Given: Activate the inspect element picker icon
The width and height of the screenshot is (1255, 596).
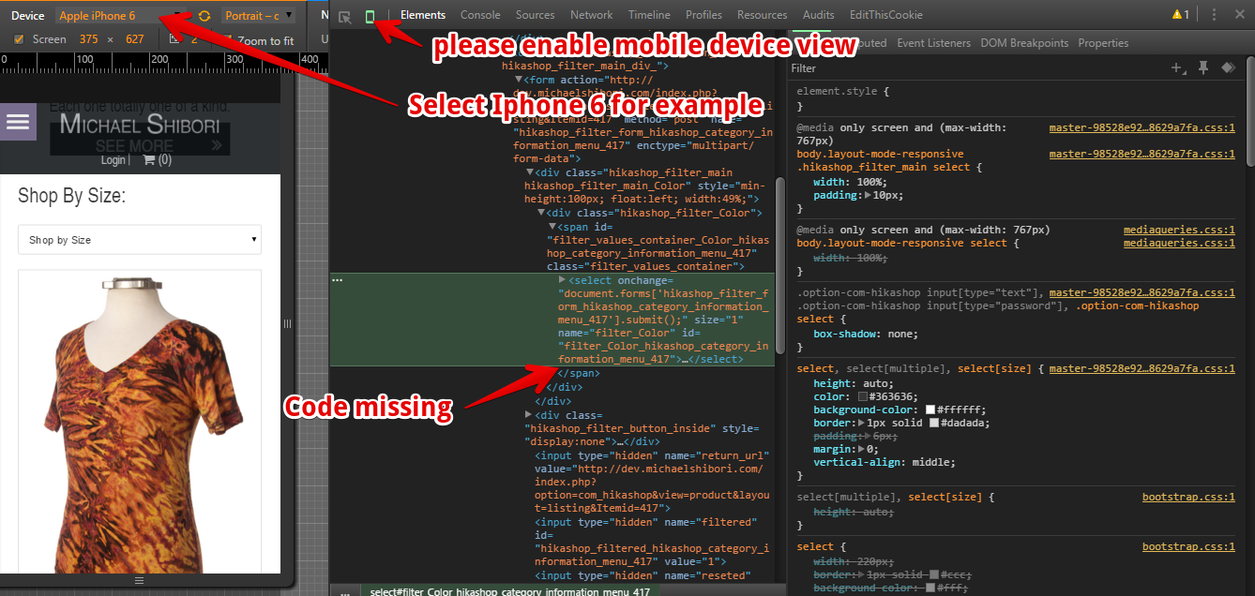Looking at the screenshot, I should pos(345,16).
